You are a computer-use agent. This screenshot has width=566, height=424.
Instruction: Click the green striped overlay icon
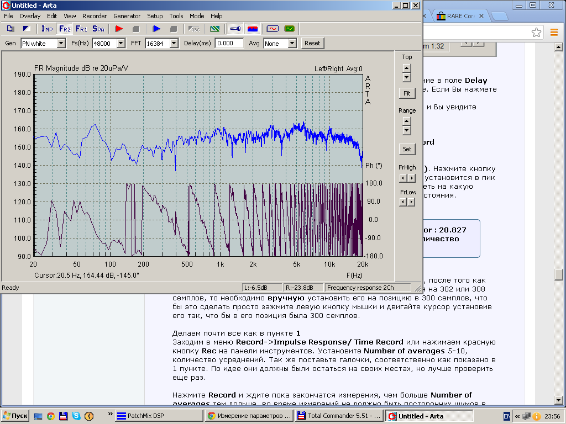215,28
